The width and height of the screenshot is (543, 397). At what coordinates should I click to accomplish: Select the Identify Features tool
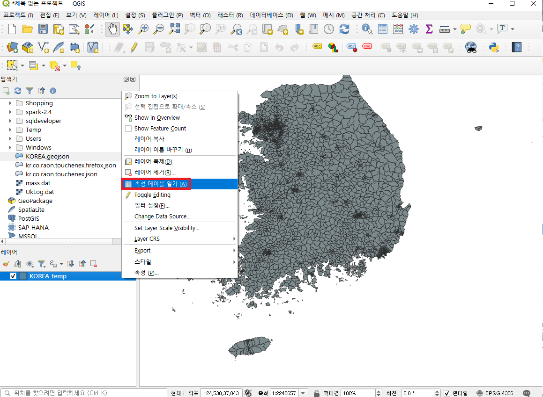367,29
